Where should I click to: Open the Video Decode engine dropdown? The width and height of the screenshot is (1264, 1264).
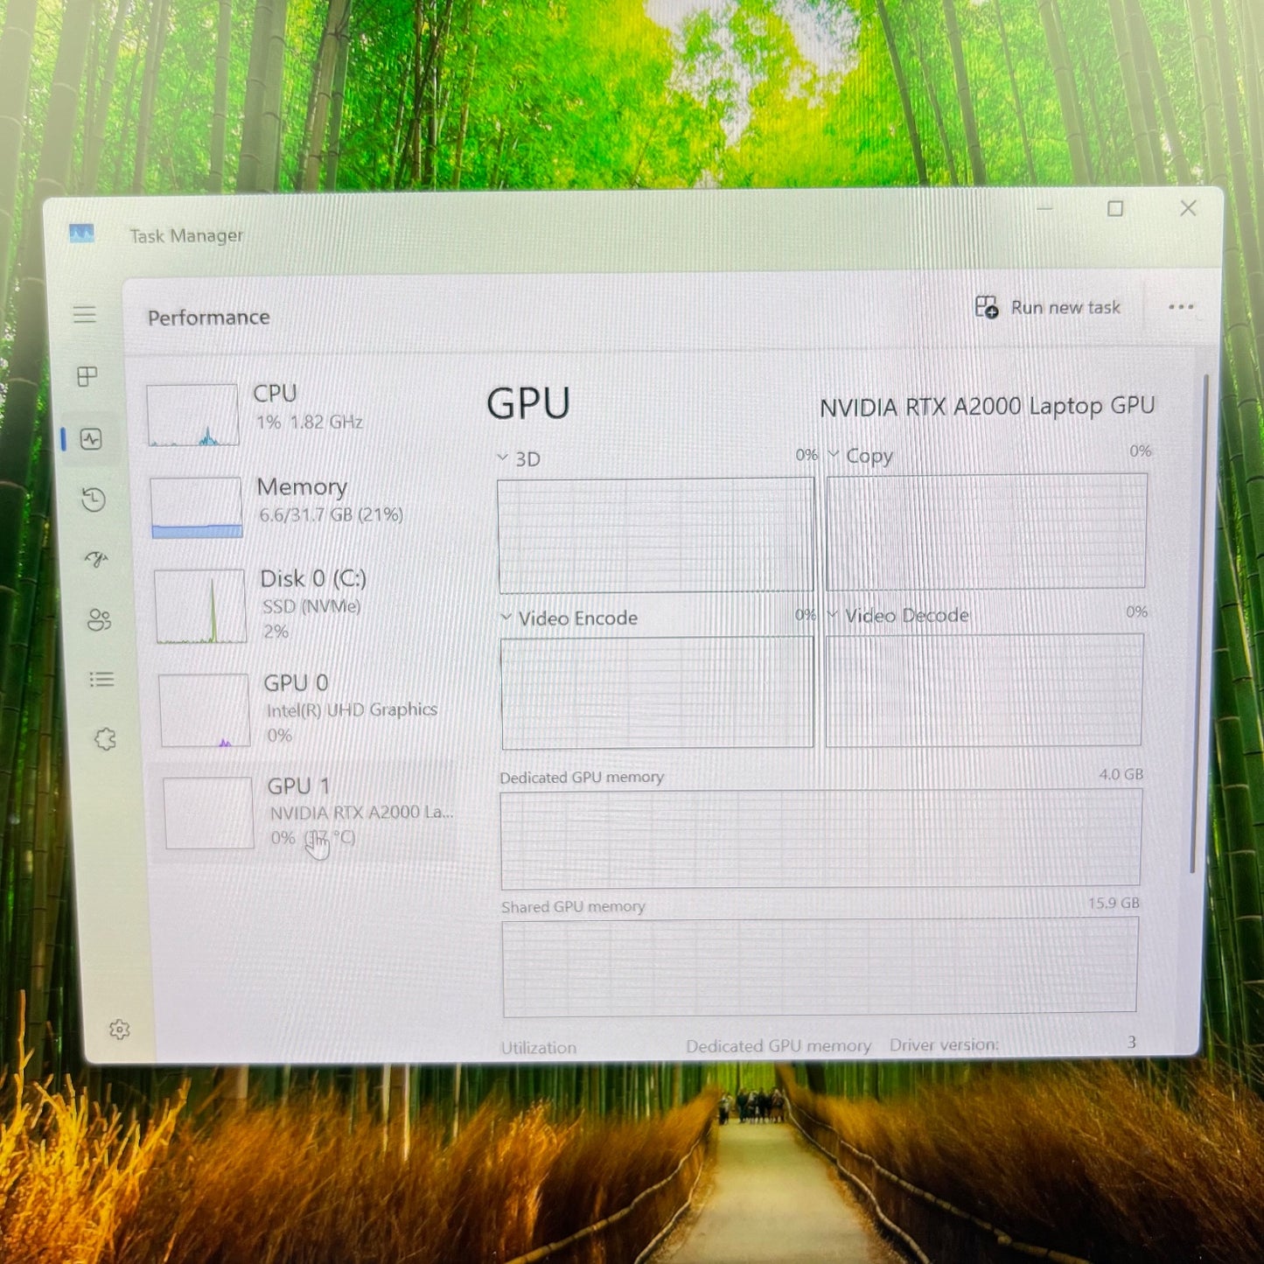point(833,615)
